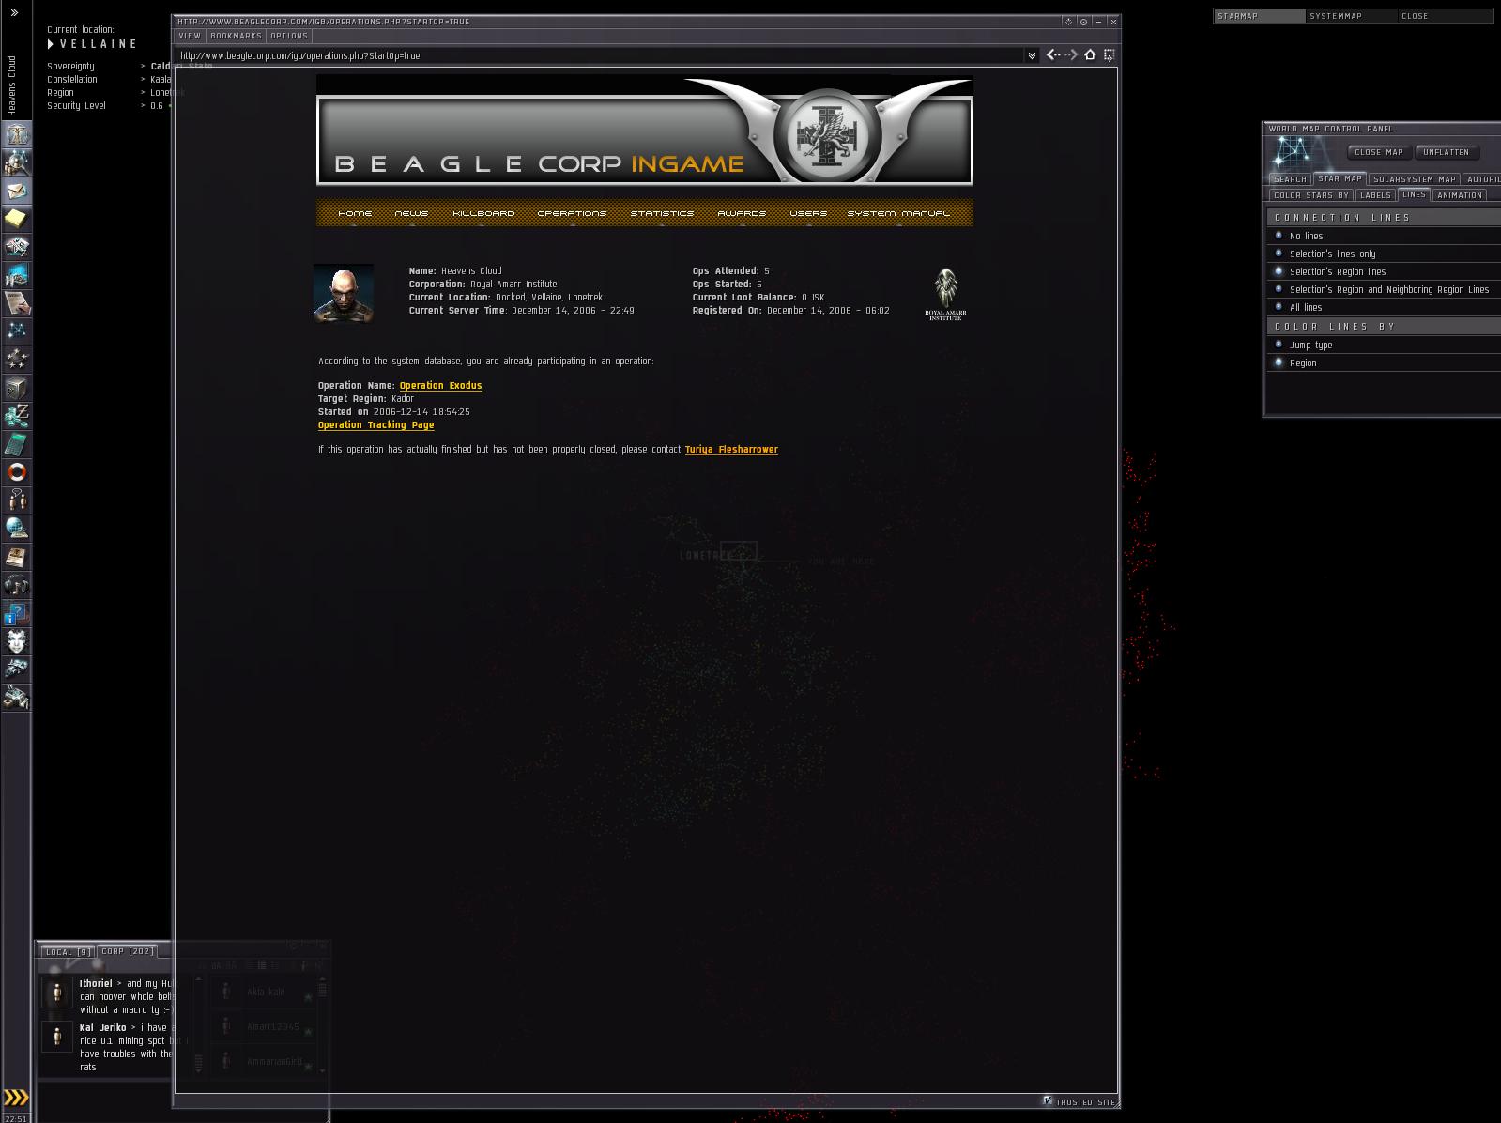Click the Trusted Site status icon
The image size is (1501, 1123).
[x=1048, y=1100]
